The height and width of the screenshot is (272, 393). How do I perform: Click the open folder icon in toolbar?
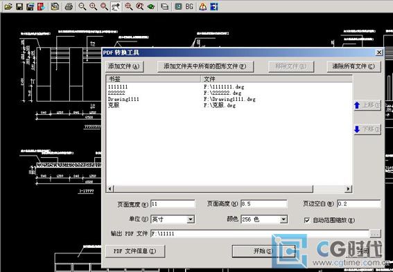click(x=8, y=6)
